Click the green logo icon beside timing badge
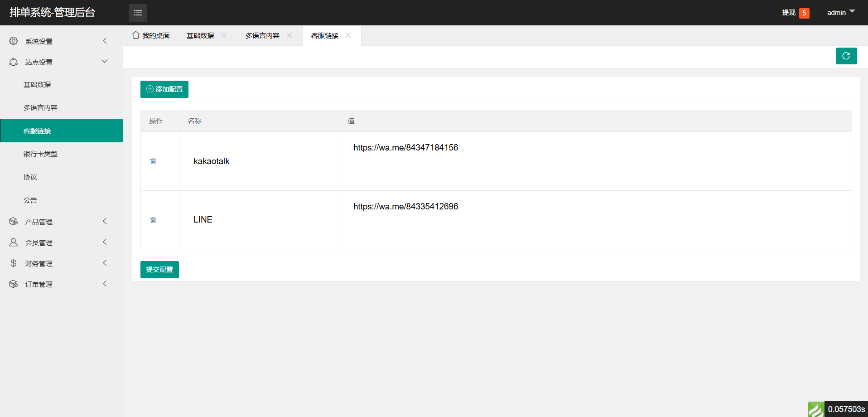 click(x=816, y=409)
